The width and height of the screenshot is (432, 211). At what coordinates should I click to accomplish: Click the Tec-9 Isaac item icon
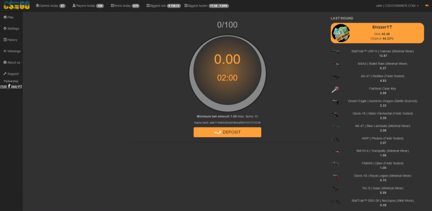pos(335,189)
